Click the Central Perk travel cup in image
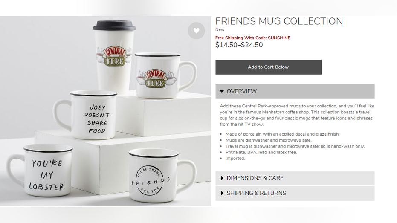Image resolution: width=397 pixels, height=223 pixels. coord(114,57)
